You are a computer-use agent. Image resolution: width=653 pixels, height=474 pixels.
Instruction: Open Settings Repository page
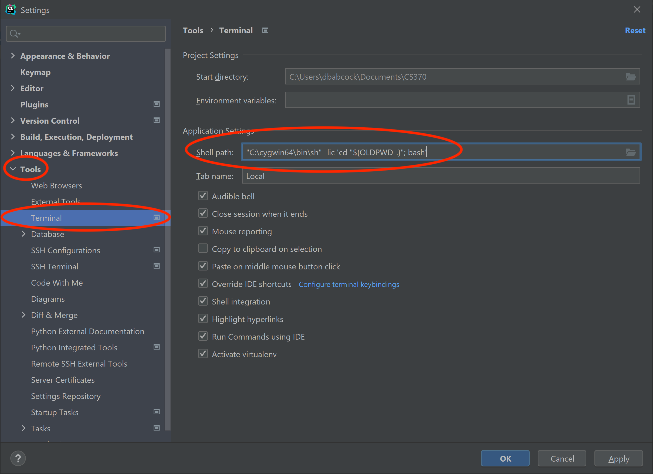click(66, 396)
